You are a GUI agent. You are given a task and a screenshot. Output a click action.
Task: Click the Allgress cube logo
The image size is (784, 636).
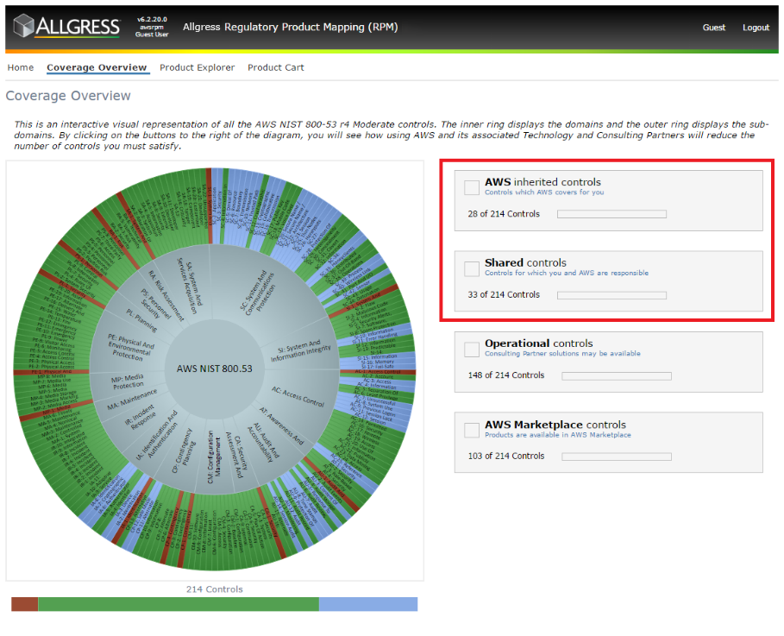pyautogui.click(x=23, y=26)
